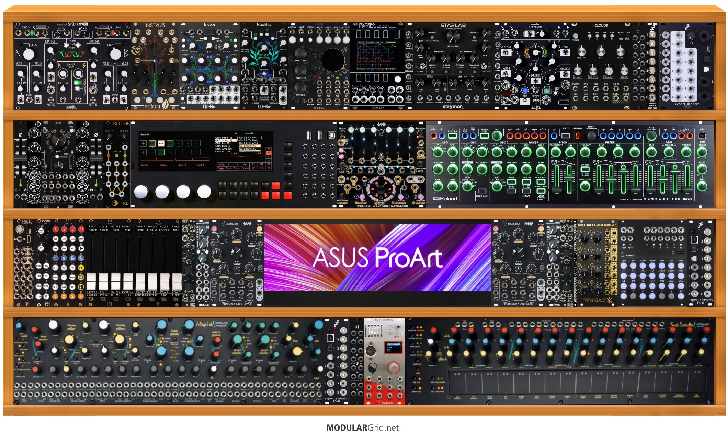Select the Instruo Scion module
The height and width of the screenshot is (435, 726).
click(155, 66)
